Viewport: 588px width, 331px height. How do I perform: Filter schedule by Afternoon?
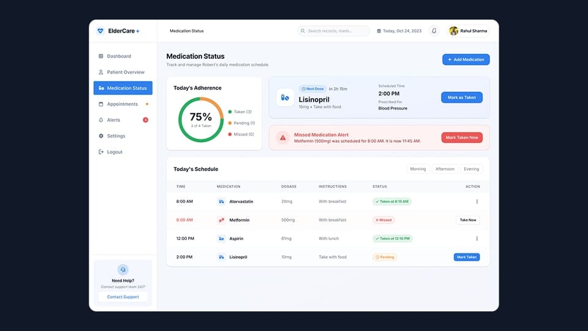tap(445, 169)
